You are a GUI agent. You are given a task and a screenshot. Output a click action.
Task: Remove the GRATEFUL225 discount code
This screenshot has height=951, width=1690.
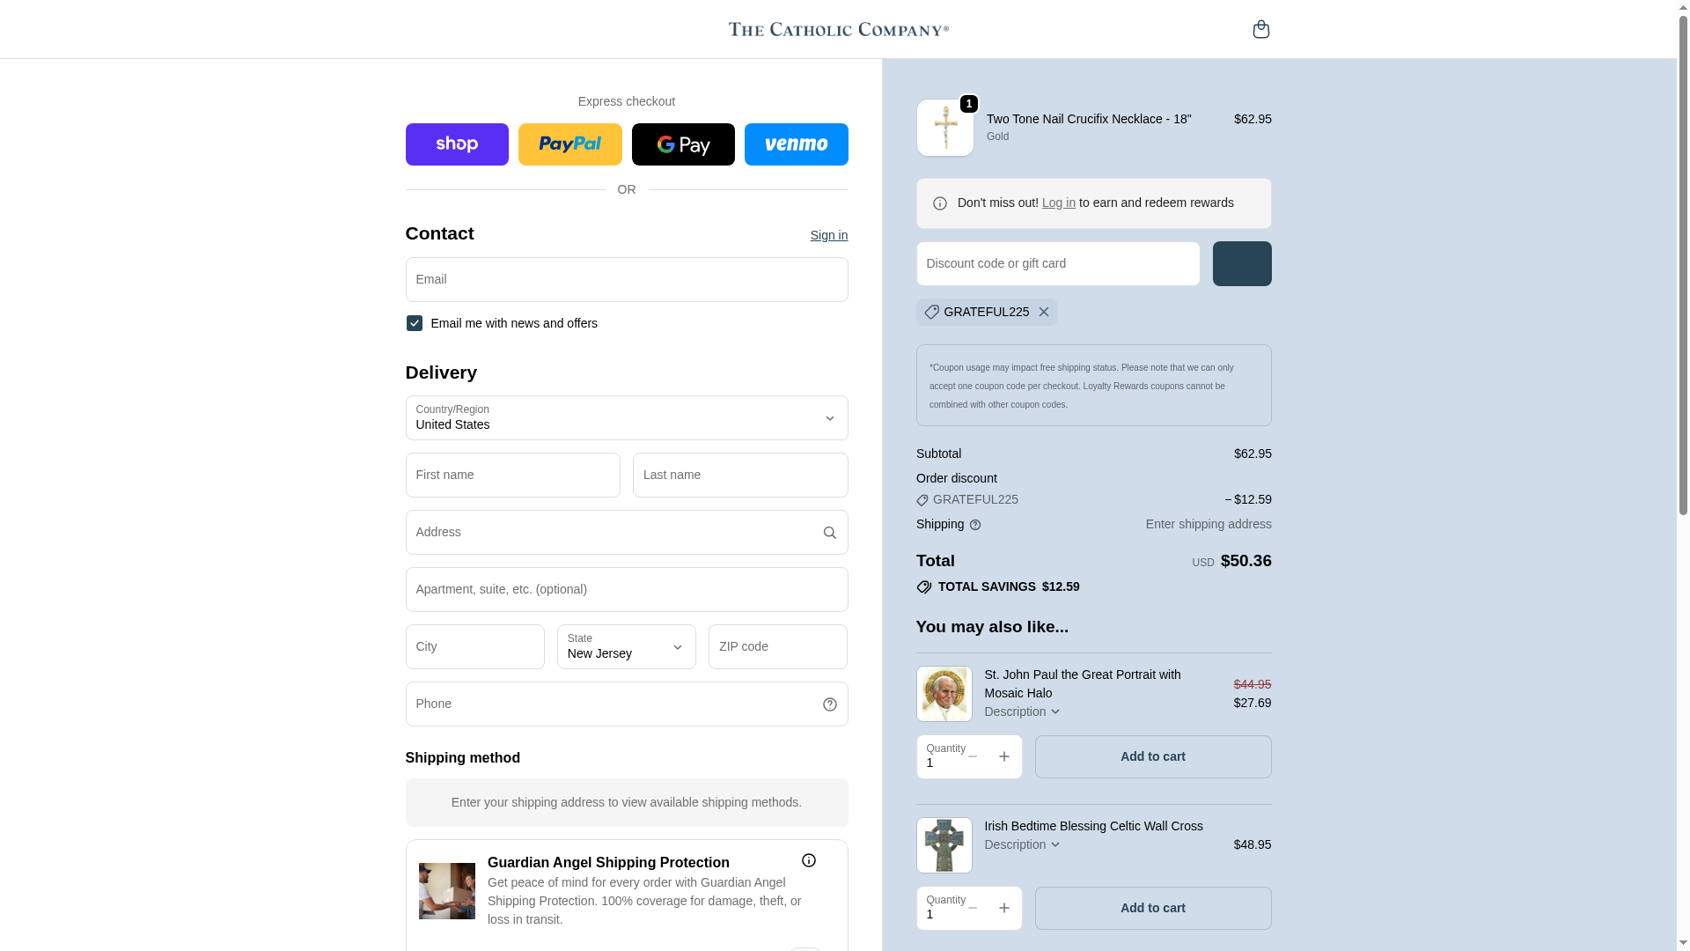pyautogui.click(x=1043, y=312)
